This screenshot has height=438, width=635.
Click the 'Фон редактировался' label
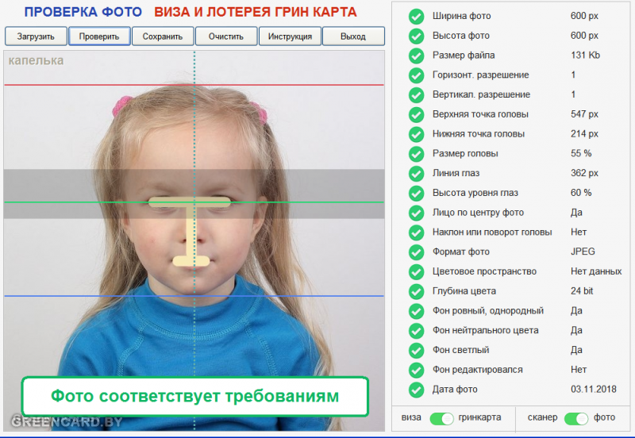[x=478, y=370]
